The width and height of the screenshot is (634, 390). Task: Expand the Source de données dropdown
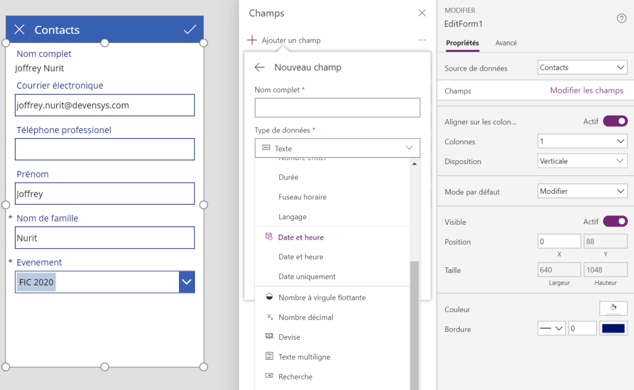point(582,67)
